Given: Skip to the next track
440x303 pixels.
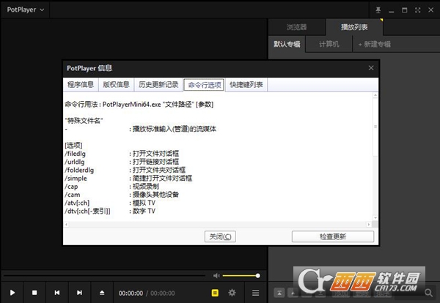Looking at the screenshot, I should 78,293.
